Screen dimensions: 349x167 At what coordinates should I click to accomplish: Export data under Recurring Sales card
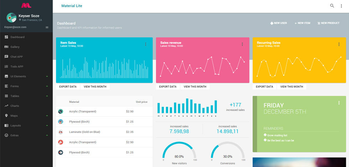pyautogui.click(x=264, y=87)
